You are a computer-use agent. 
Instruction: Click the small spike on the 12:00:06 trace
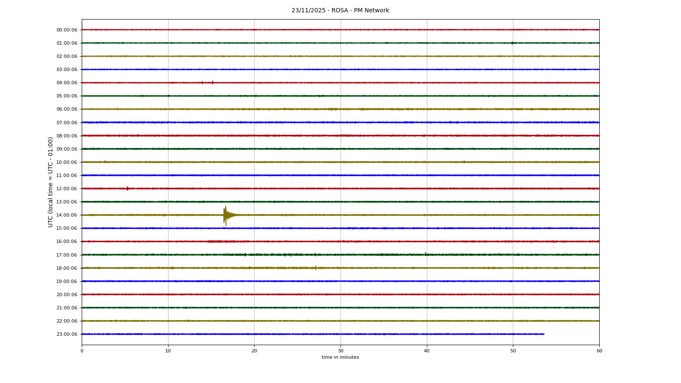pyautogui.click(x=127, y=188)
